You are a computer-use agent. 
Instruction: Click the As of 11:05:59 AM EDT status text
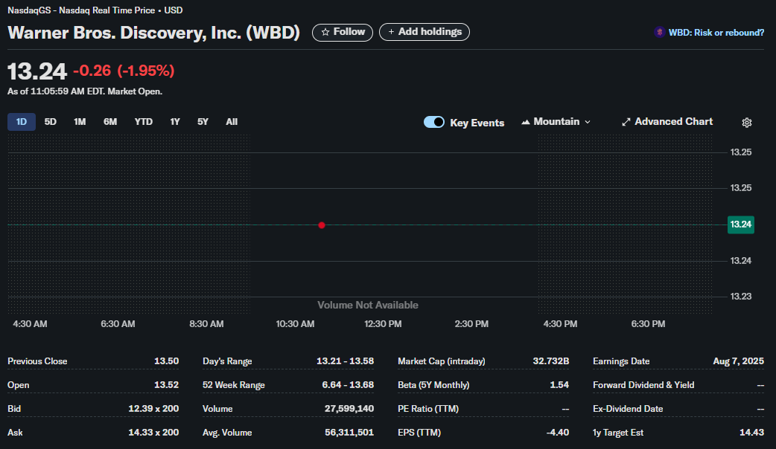click(x=85, y=91)
